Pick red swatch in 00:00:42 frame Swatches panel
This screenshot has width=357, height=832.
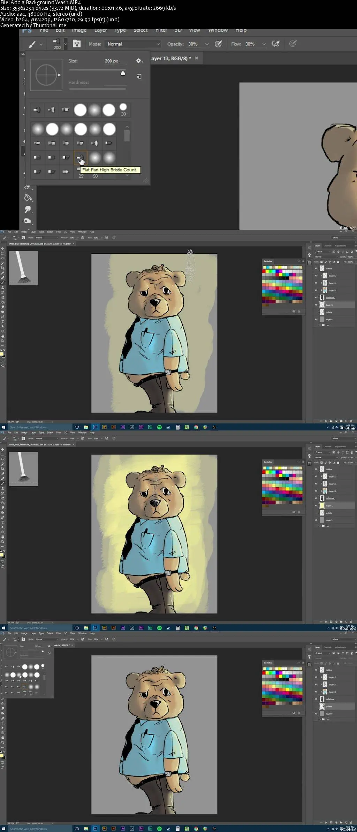coord(264,271)
